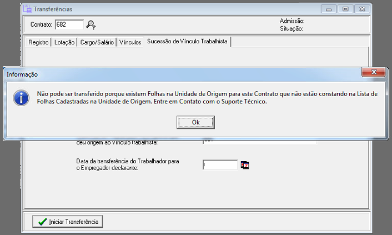Click the Iniciar Transferência button
The width and height of the screenshot is (392, 235).
pos(68,222)
